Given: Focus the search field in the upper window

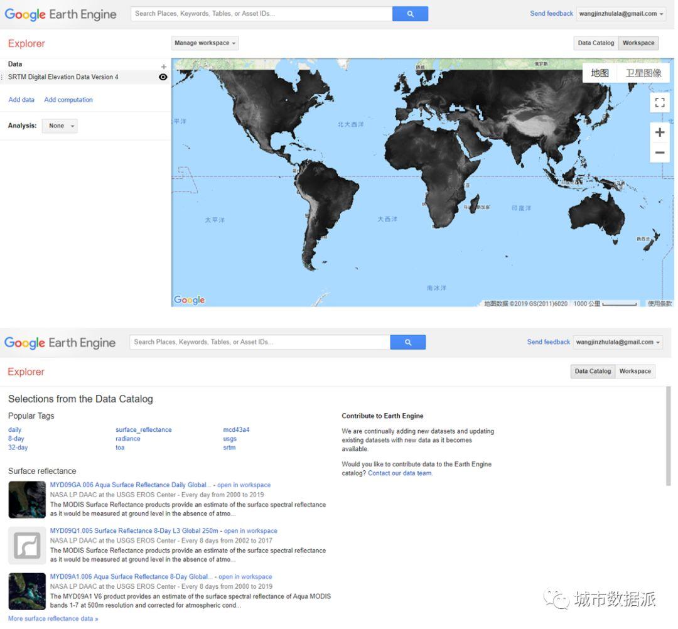Looking at the screenshot, I should coord(261,14).
